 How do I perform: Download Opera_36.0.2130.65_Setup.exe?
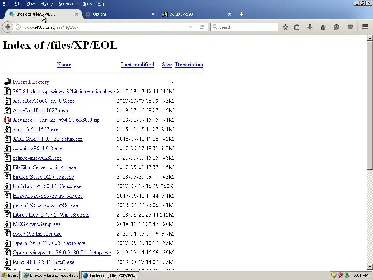[49, 243]
